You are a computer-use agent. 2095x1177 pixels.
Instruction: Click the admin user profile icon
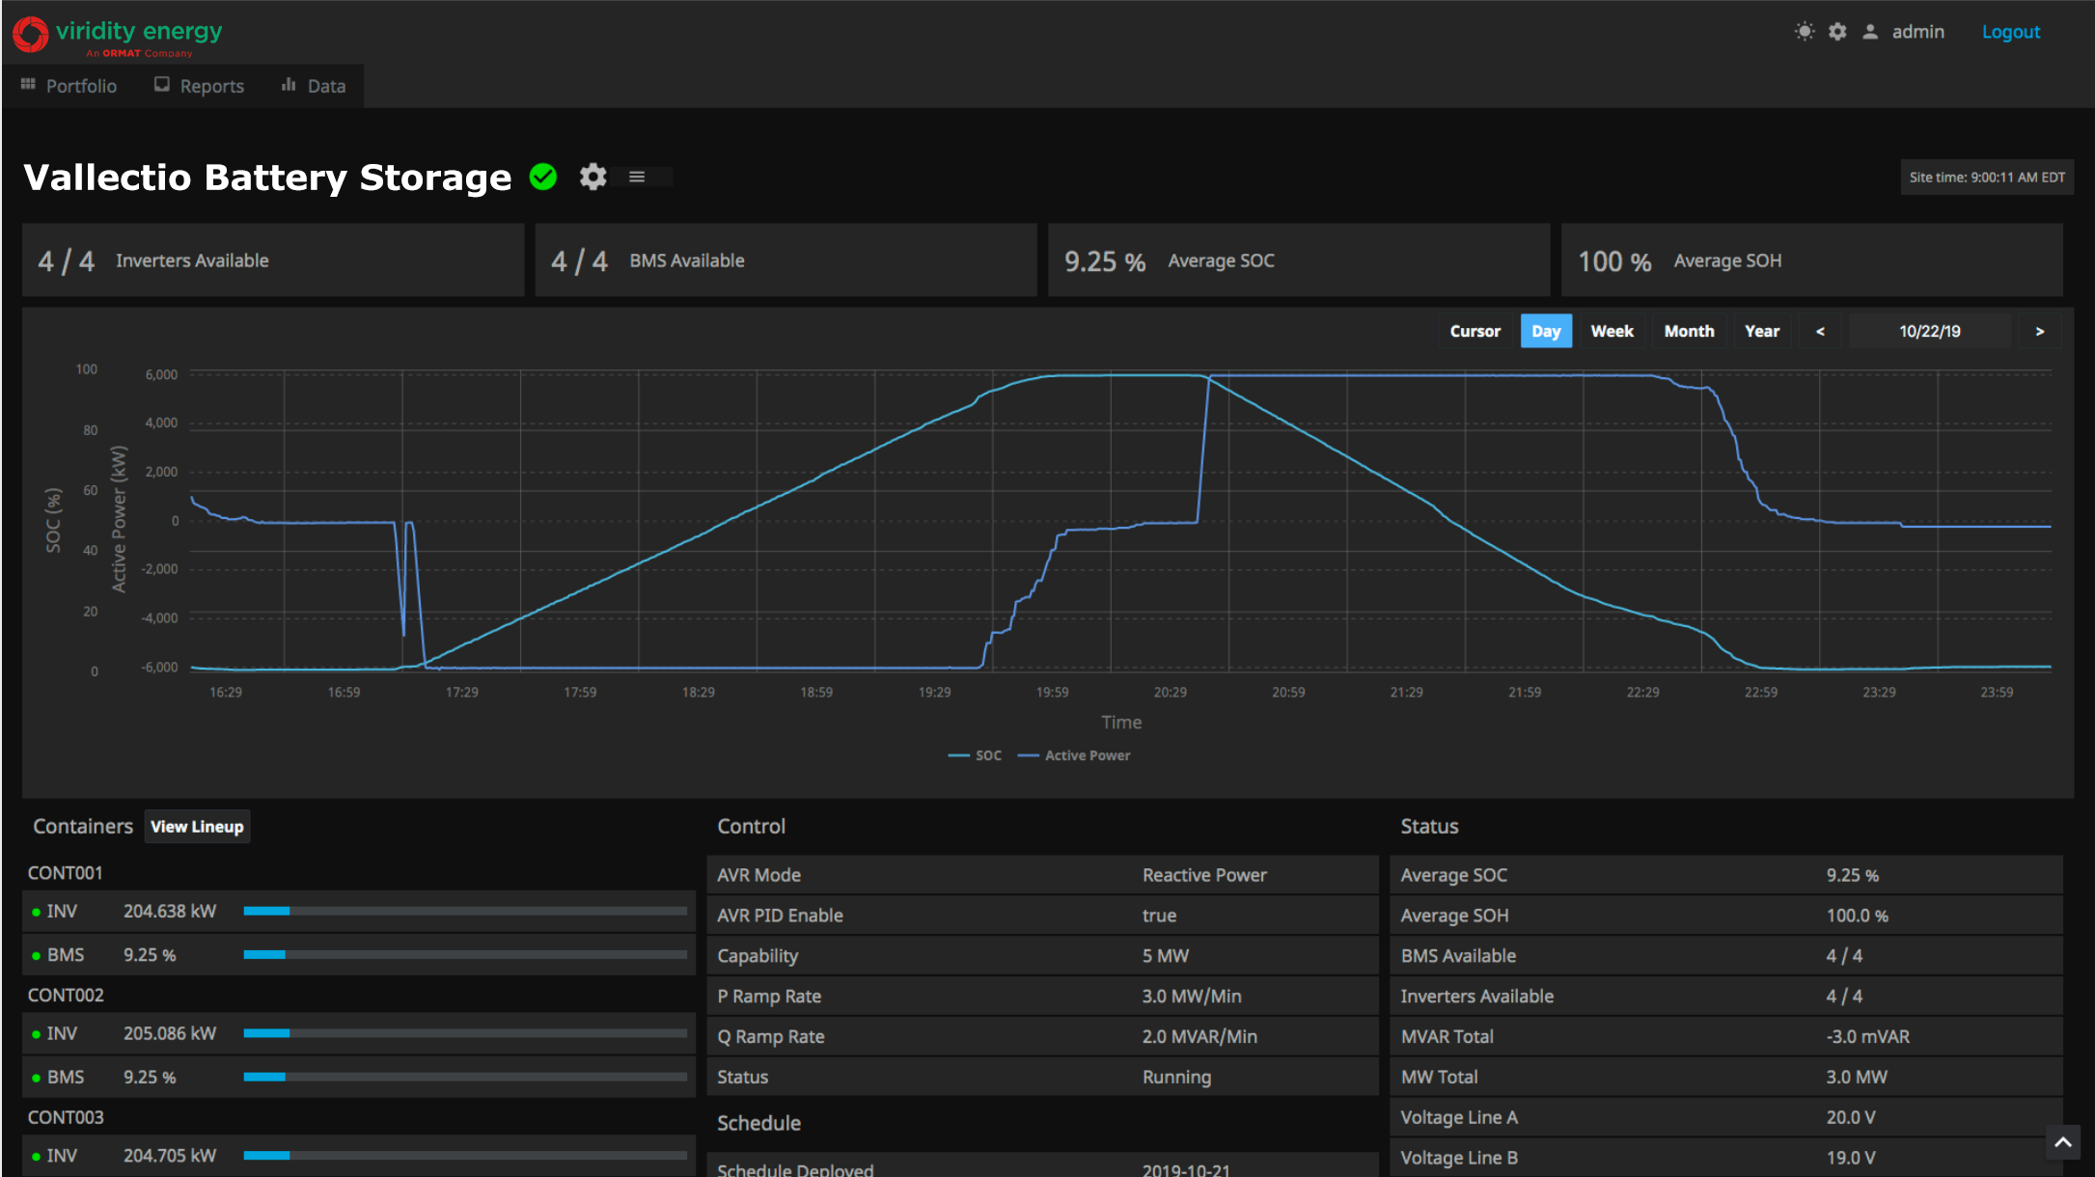(x=1870, y=32)
